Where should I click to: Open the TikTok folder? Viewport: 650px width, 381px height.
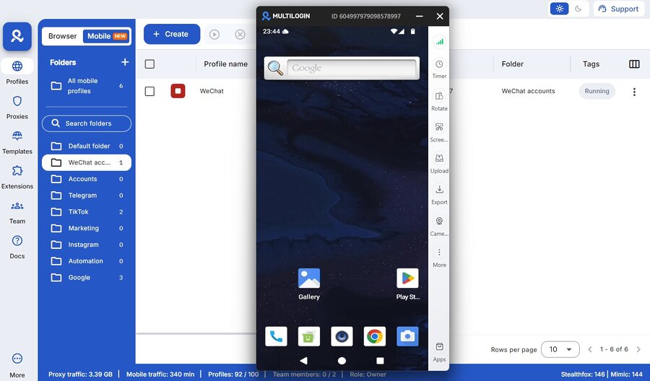[x=79, y=212]
